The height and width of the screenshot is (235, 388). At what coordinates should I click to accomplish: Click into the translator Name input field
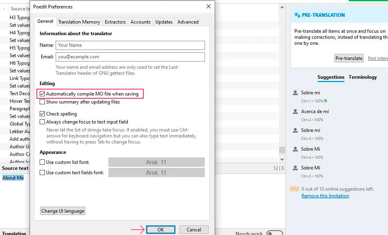(x=130, y=45)
